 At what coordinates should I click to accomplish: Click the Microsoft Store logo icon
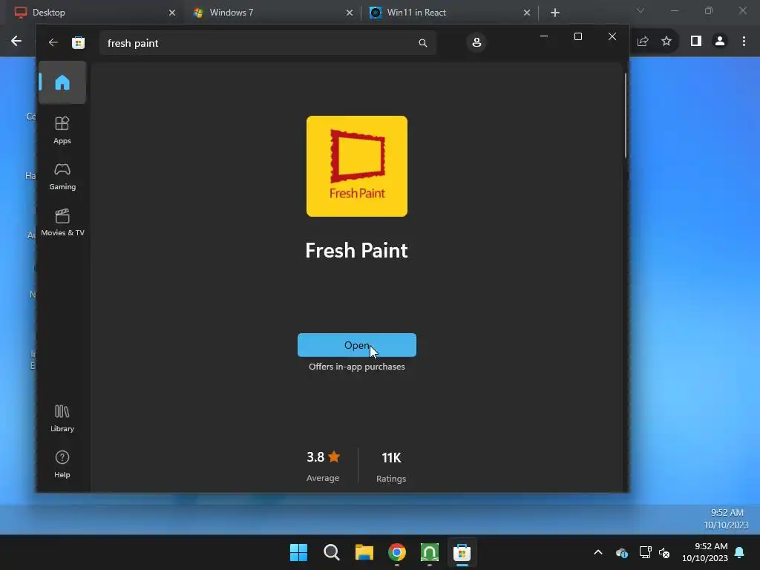pyautogui.click(x=78, y=42)
